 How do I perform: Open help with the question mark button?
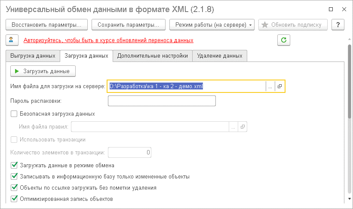click(338, 25)
